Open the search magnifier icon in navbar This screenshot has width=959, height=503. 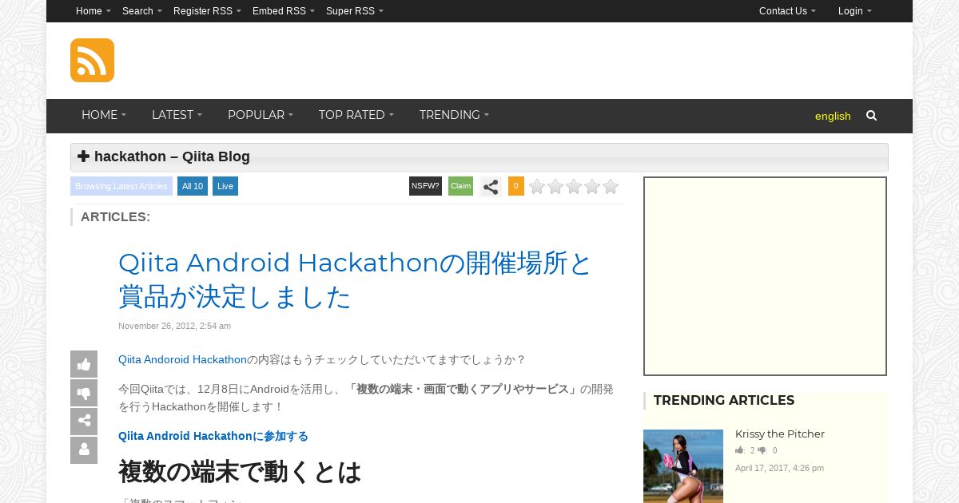pyautogui.click(x=871, y=116)
